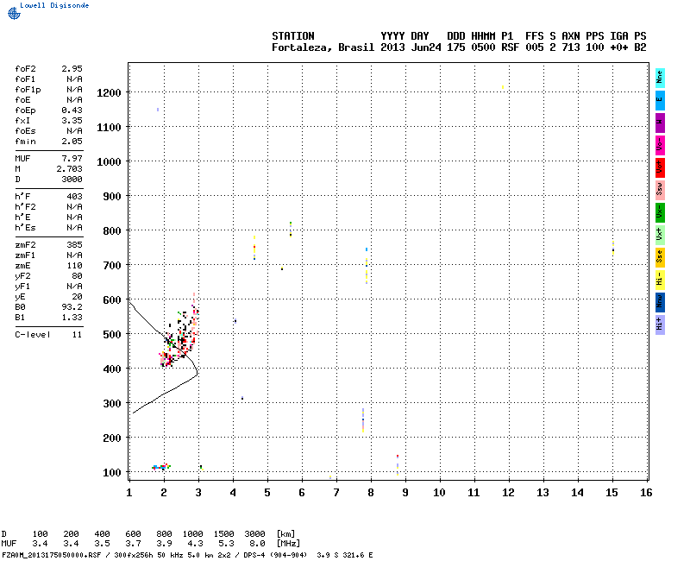690x561 pixels.
Task: Click the MUF value 7.97
Action: 72,159
